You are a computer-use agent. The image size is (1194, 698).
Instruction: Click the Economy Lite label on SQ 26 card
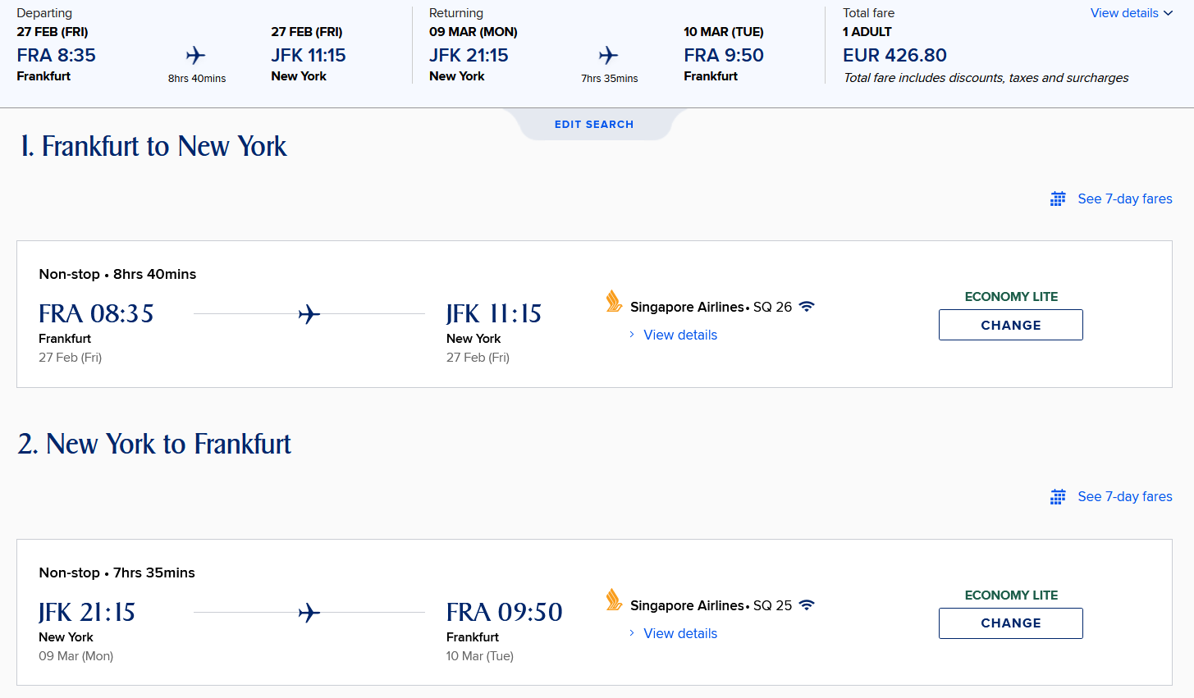point(1011,296)
